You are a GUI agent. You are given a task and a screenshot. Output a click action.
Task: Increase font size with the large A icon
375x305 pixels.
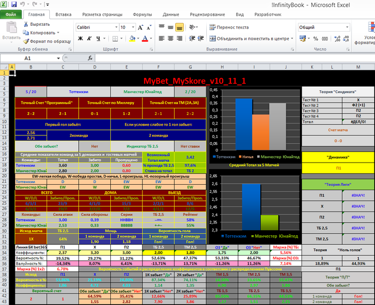point(140,27)
